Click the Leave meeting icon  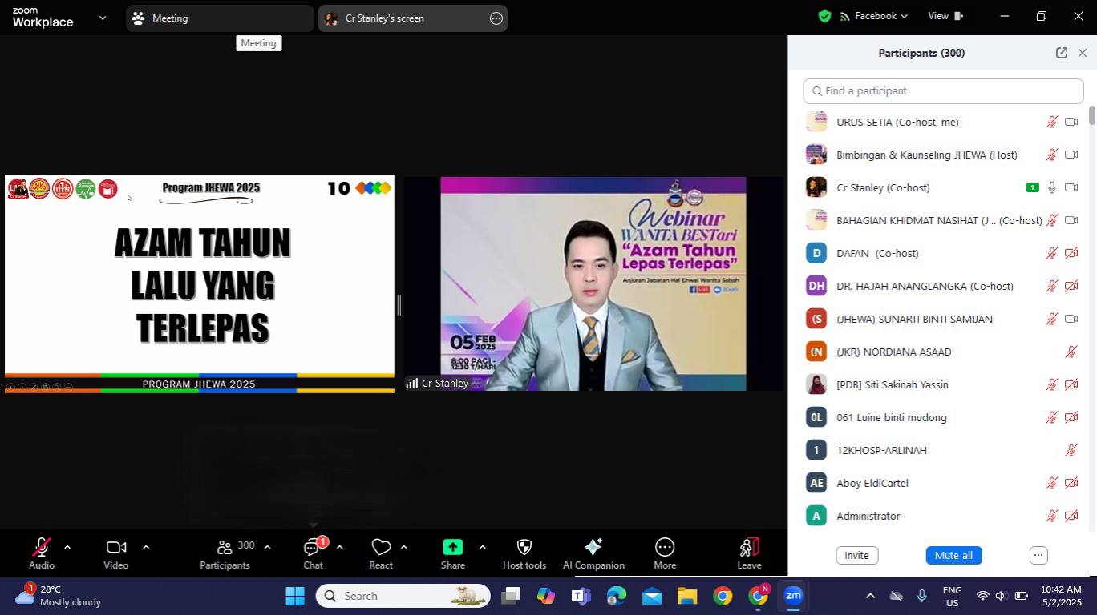coord(749,548)
